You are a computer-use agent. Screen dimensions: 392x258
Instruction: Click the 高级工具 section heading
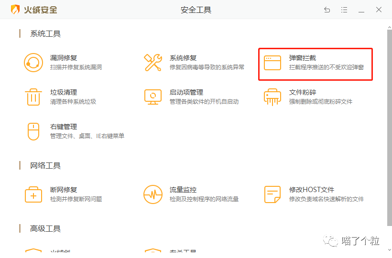(45, 228)
